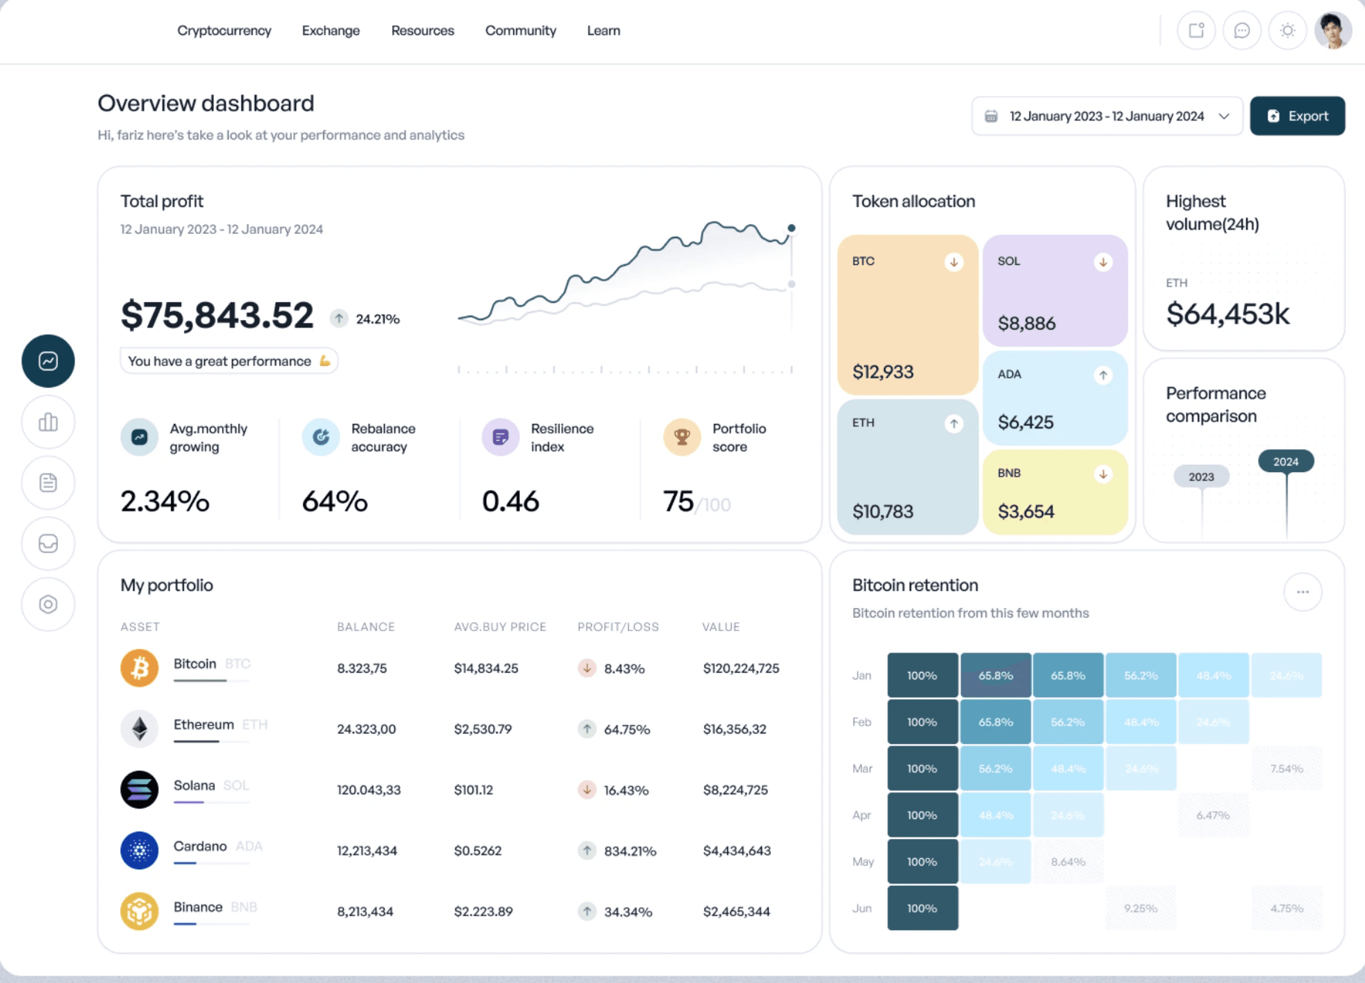This screenshot has height=983, width=1365.
Task: Click the Rebalance accuracy icon
Action: pyautogui.click(x=321, y=437)
